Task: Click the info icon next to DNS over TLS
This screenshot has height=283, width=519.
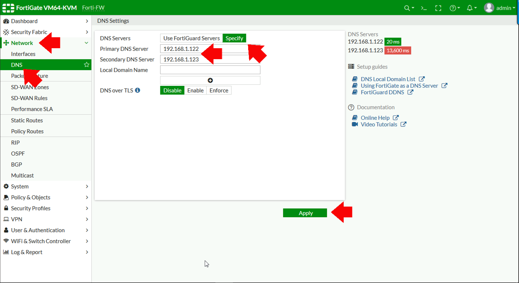Action: coord(138,90)
